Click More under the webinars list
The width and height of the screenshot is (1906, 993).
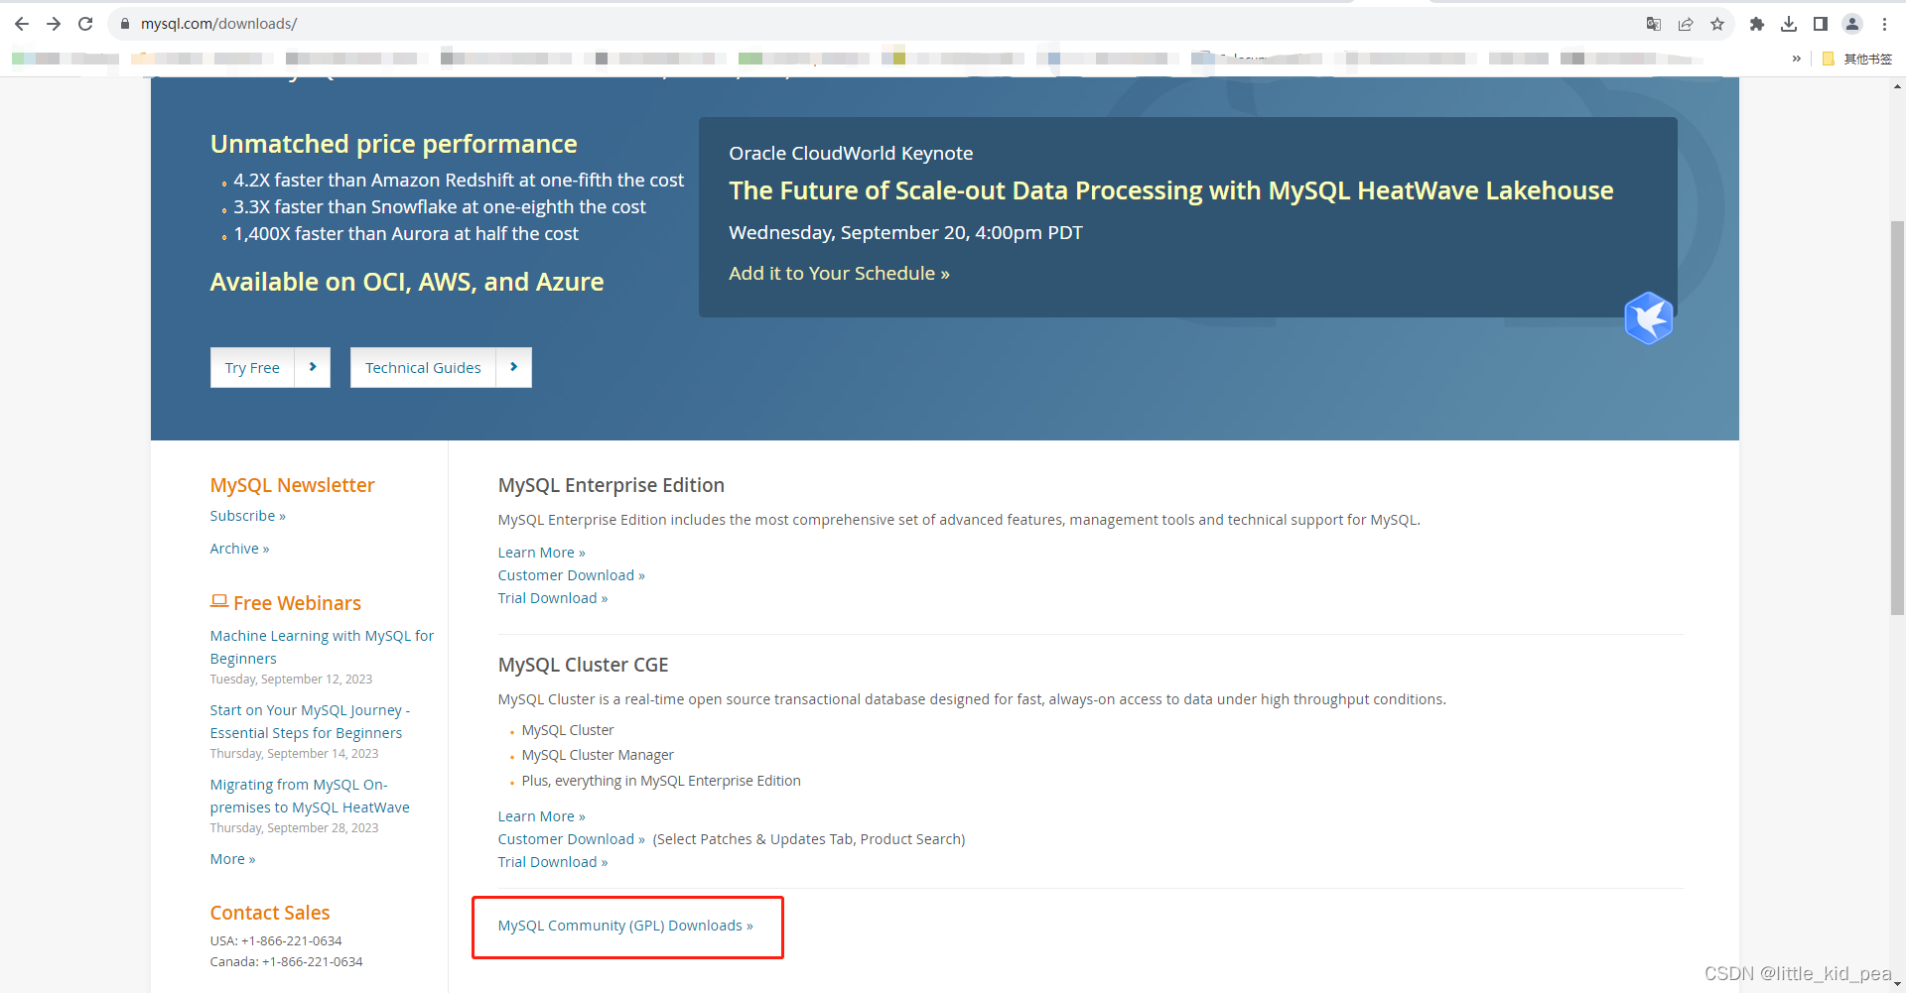coord(232,859)
